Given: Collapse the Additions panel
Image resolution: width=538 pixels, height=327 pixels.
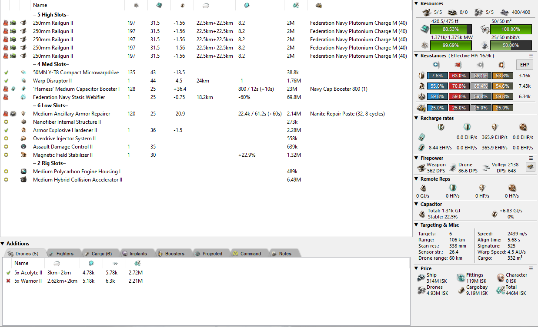Looking at the screenshot, I should pos(3,244).
